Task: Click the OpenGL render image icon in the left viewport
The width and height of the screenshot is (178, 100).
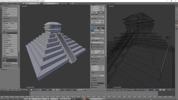Action: 84,90
